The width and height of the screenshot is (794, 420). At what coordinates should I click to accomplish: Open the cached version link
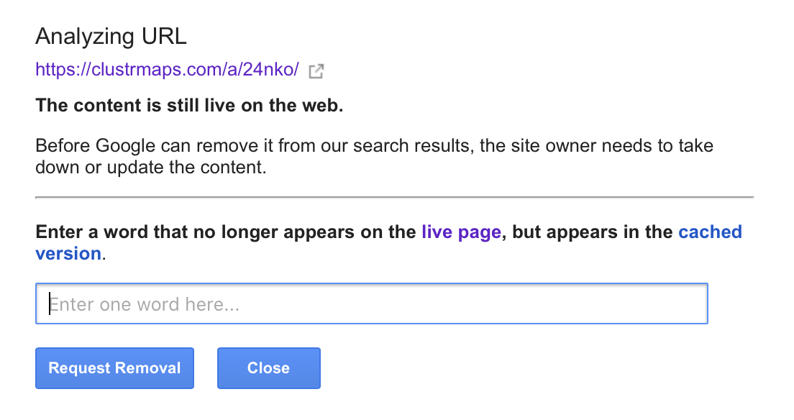(709, 232)
